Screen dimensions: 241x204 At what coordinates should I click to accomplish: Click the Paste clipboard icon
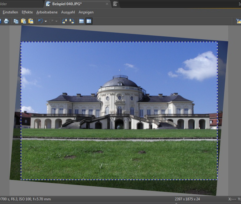(23, 21)
